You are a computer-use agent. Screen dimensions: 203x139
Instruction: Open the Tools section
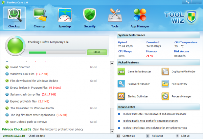pos(115,18)
